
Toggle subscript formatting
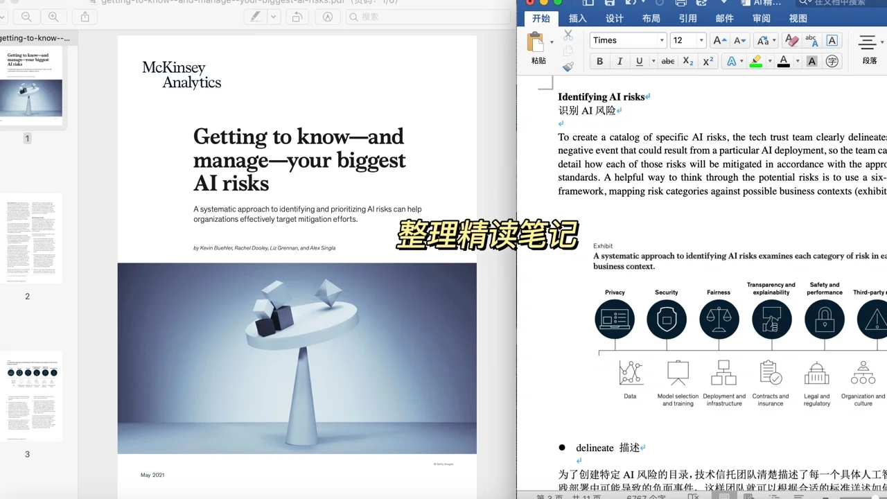coord(688,62)
